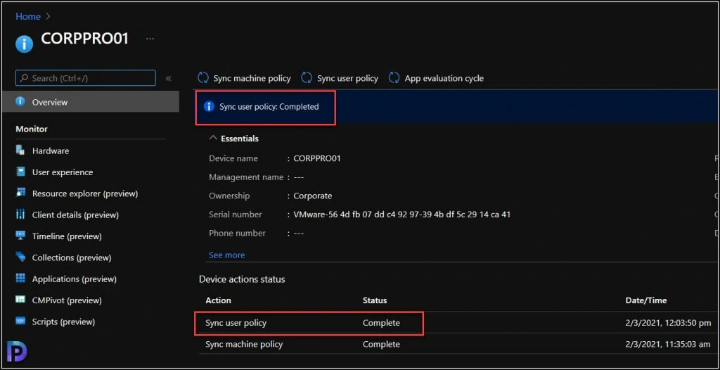Click the Monitor section heading
The image size is (720, 370).
pyautogui.click(x=32, y=129)
